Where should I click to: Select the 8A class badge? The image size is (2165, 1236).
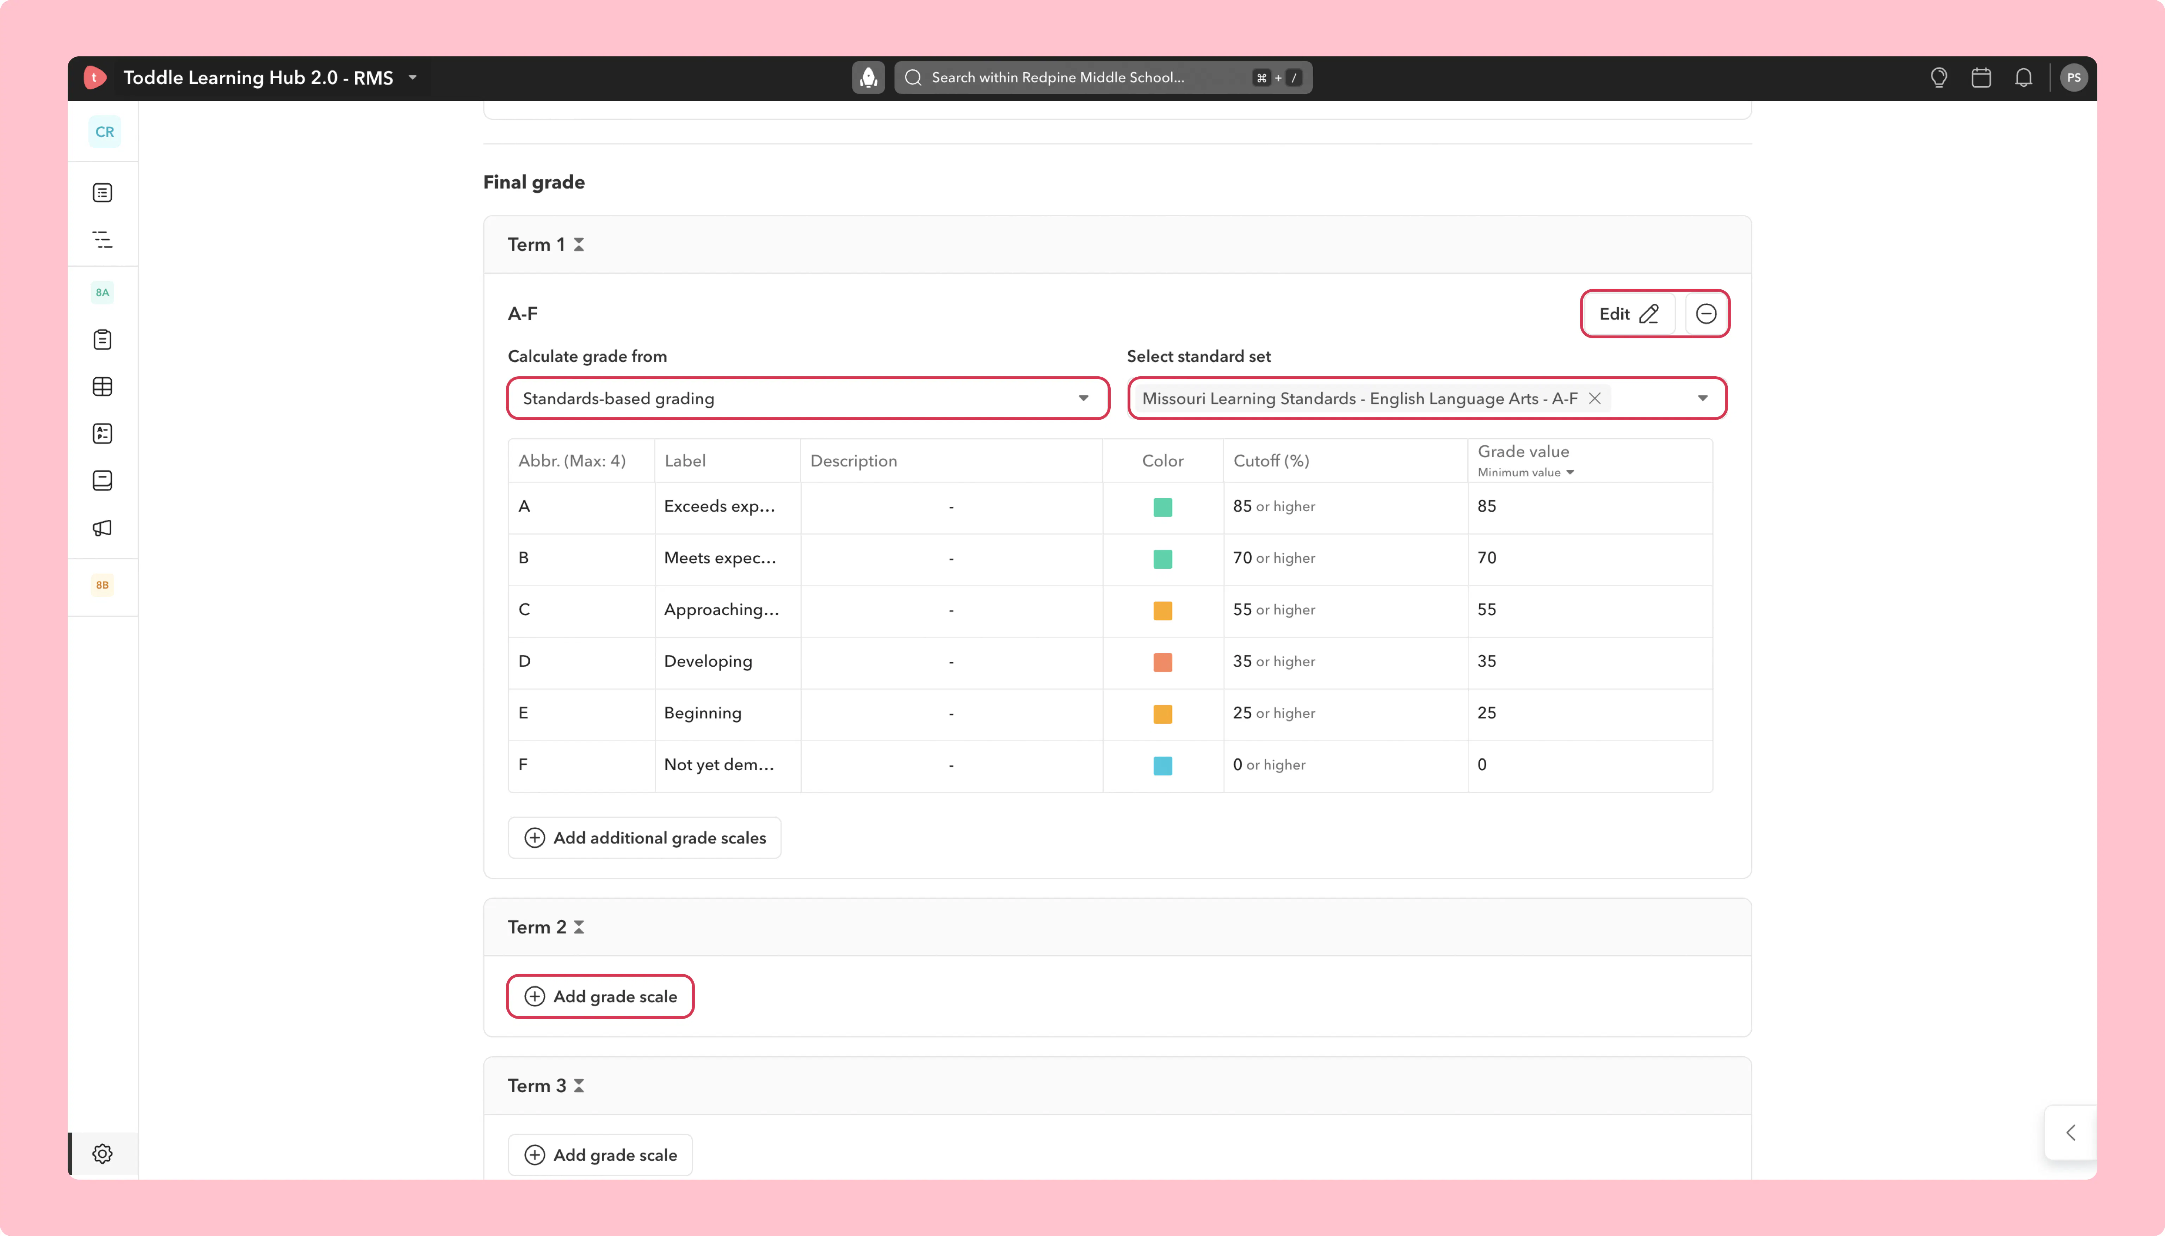pyautogui.click(x=103, y=292)
